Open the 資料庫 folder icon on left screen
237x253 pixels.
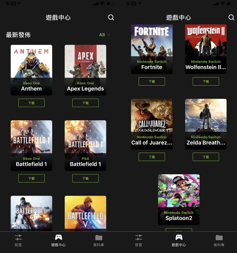click(99, 237)
